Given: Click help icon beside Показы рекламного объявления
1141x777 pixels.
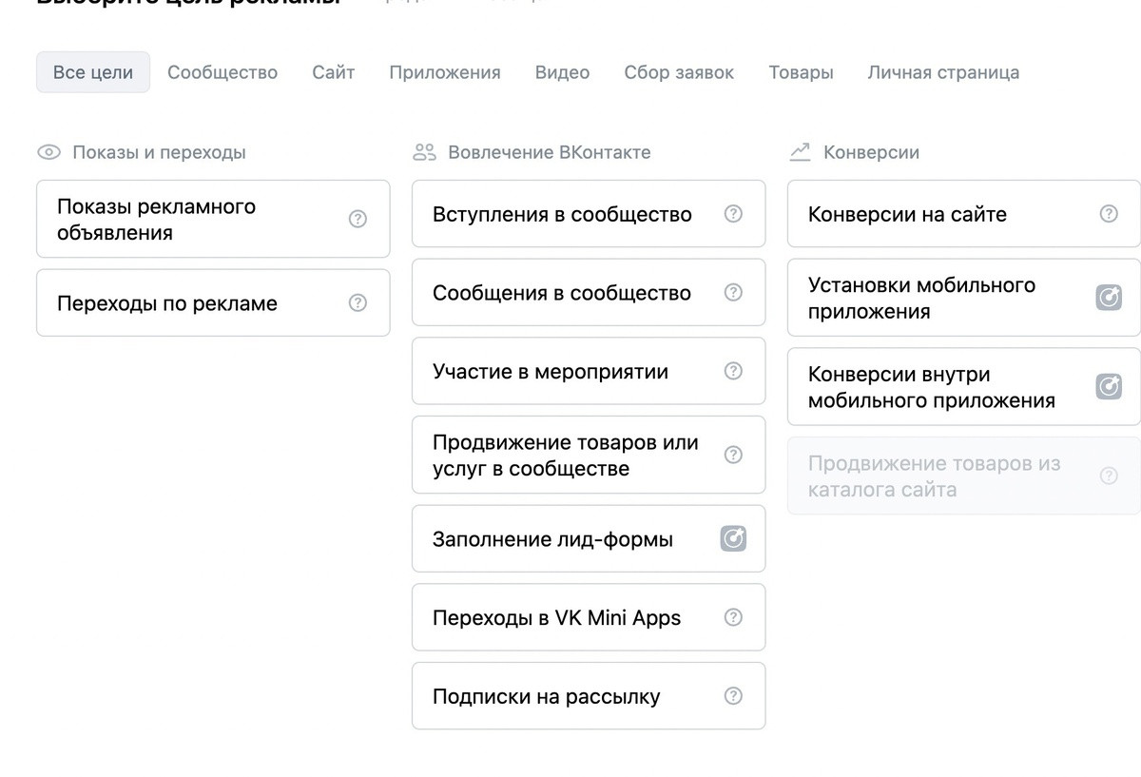Looking at the screenshot, I should pos(358,219).
